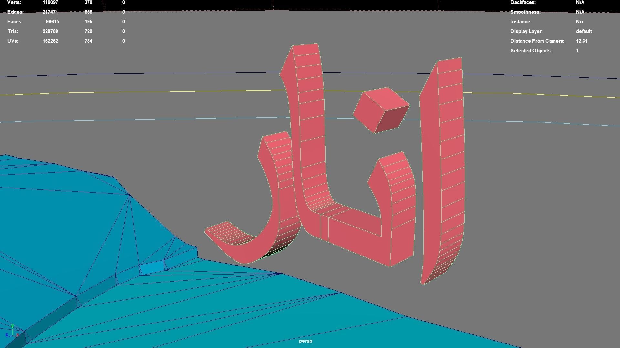Image resolution: width=620 pixels, height=348 pixels.
Task: Click the zero value in the Tris row
Action: tap(124, 31)
